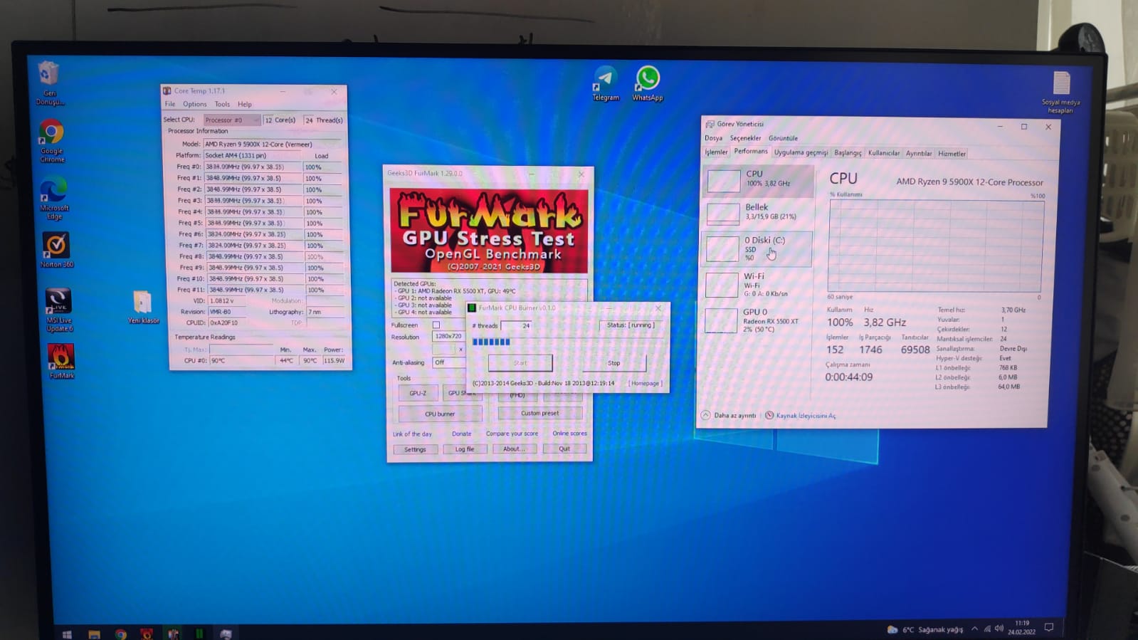
Task: Open the weather widget showing 6°C Sağanak yağış
Action: coord(925,629)
